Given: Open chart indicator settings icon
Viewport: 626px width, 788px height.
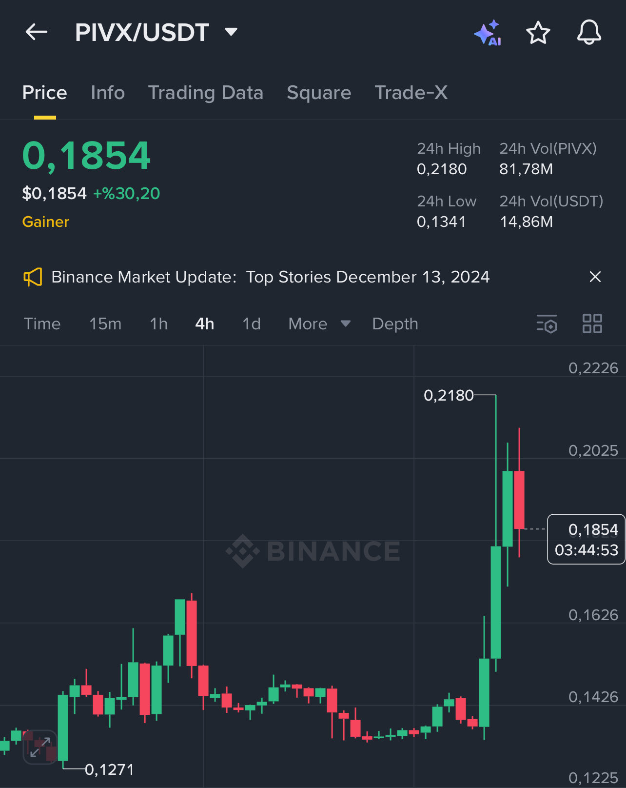Looking at the screenshot, I should coord(547,324).
